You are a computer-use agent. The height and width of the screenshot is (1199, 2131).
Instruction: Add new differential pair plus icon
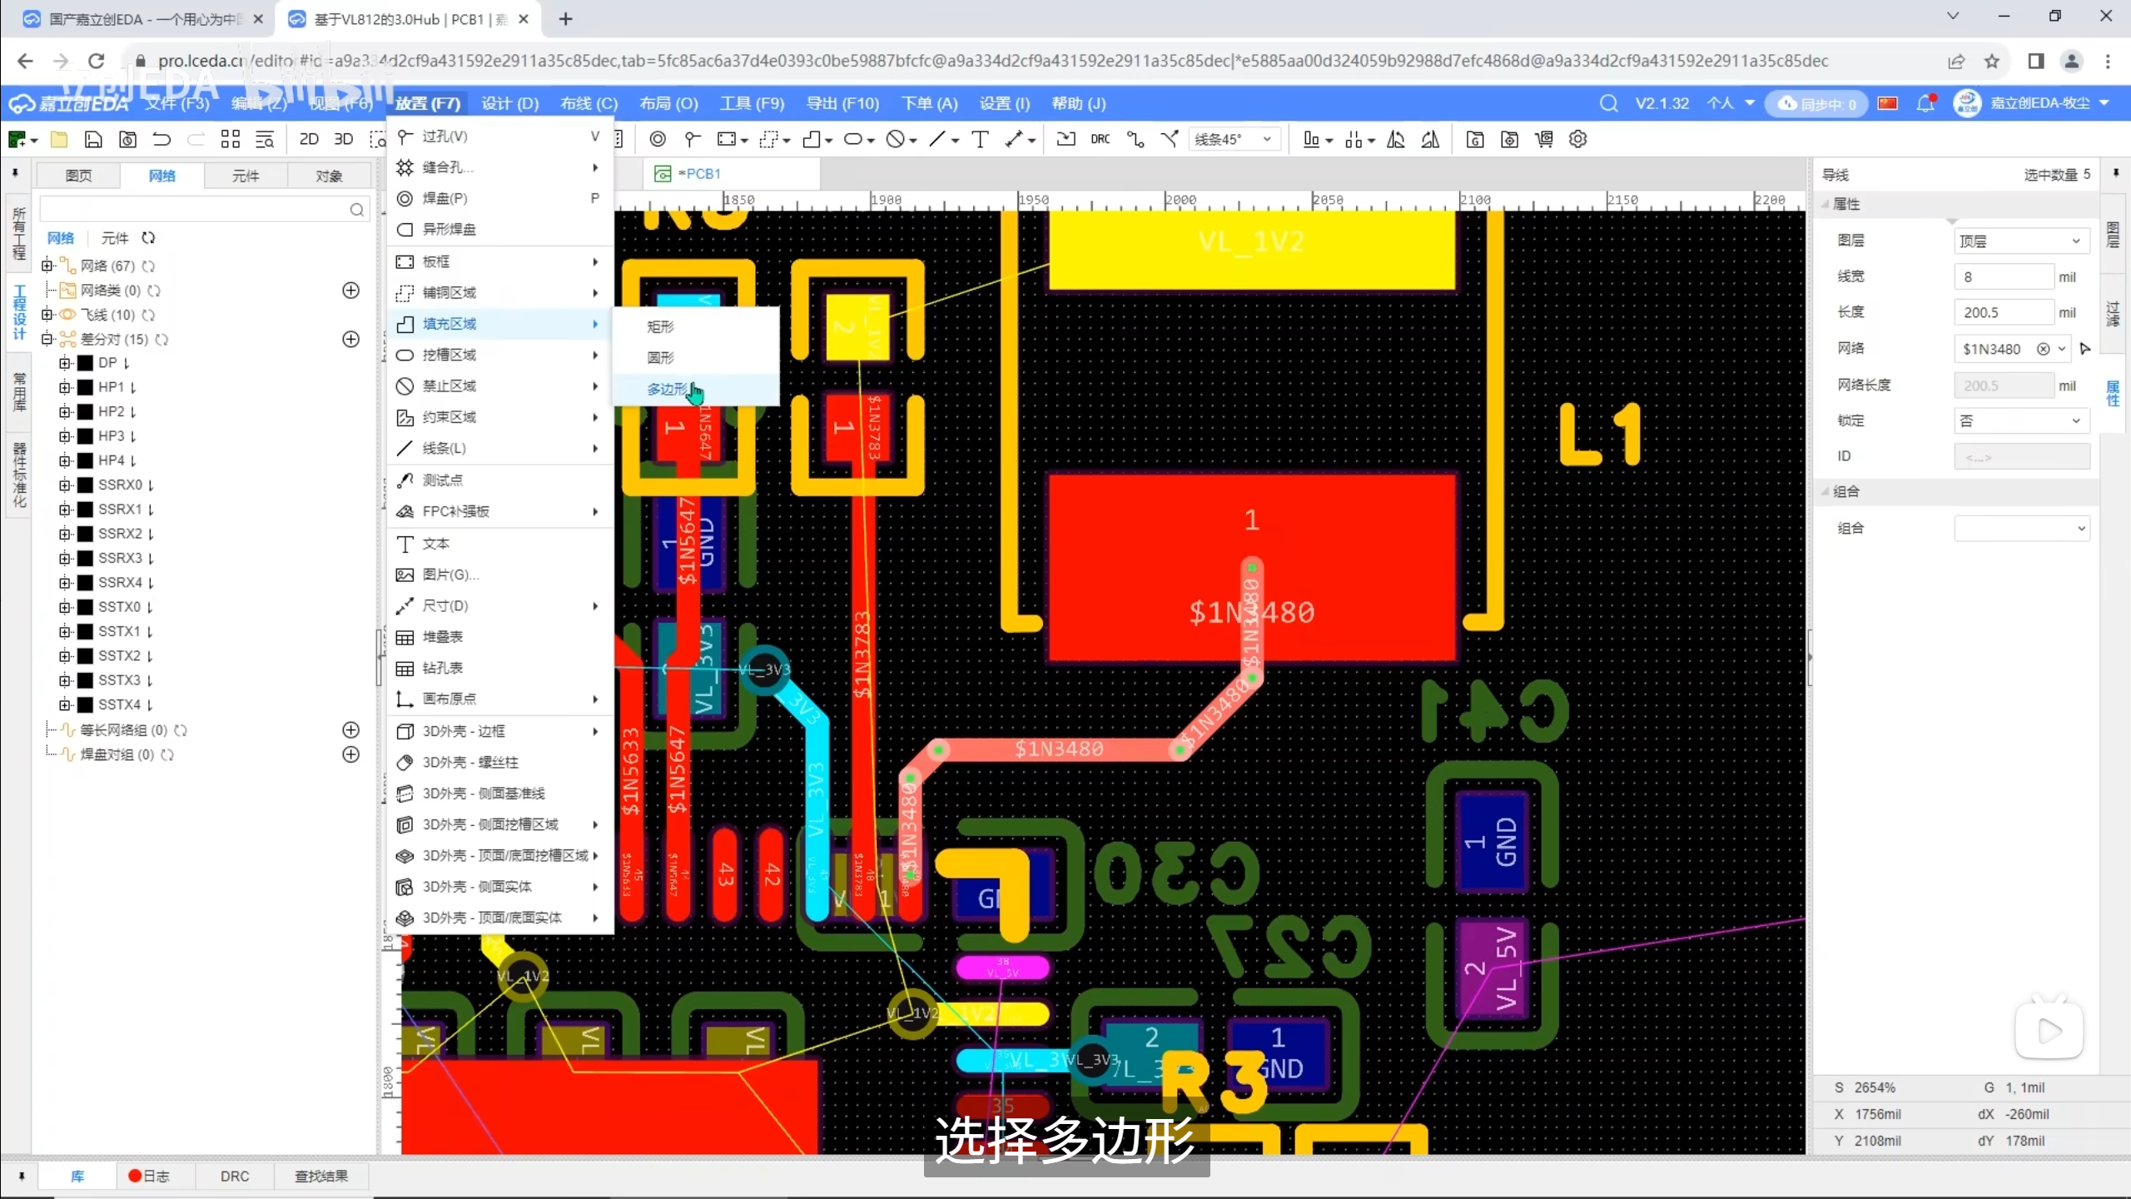click(351, 339)
